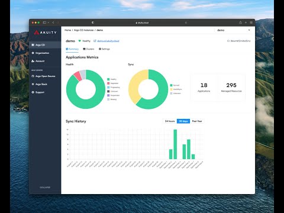Click the red Degraded segment of Health donut
This screenshot has height=213, width=284.
[x=78, y=76]
